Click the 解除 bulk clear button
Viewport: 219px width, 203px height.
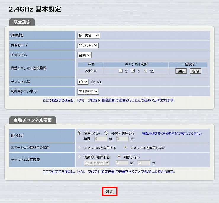tap(195, 71)
